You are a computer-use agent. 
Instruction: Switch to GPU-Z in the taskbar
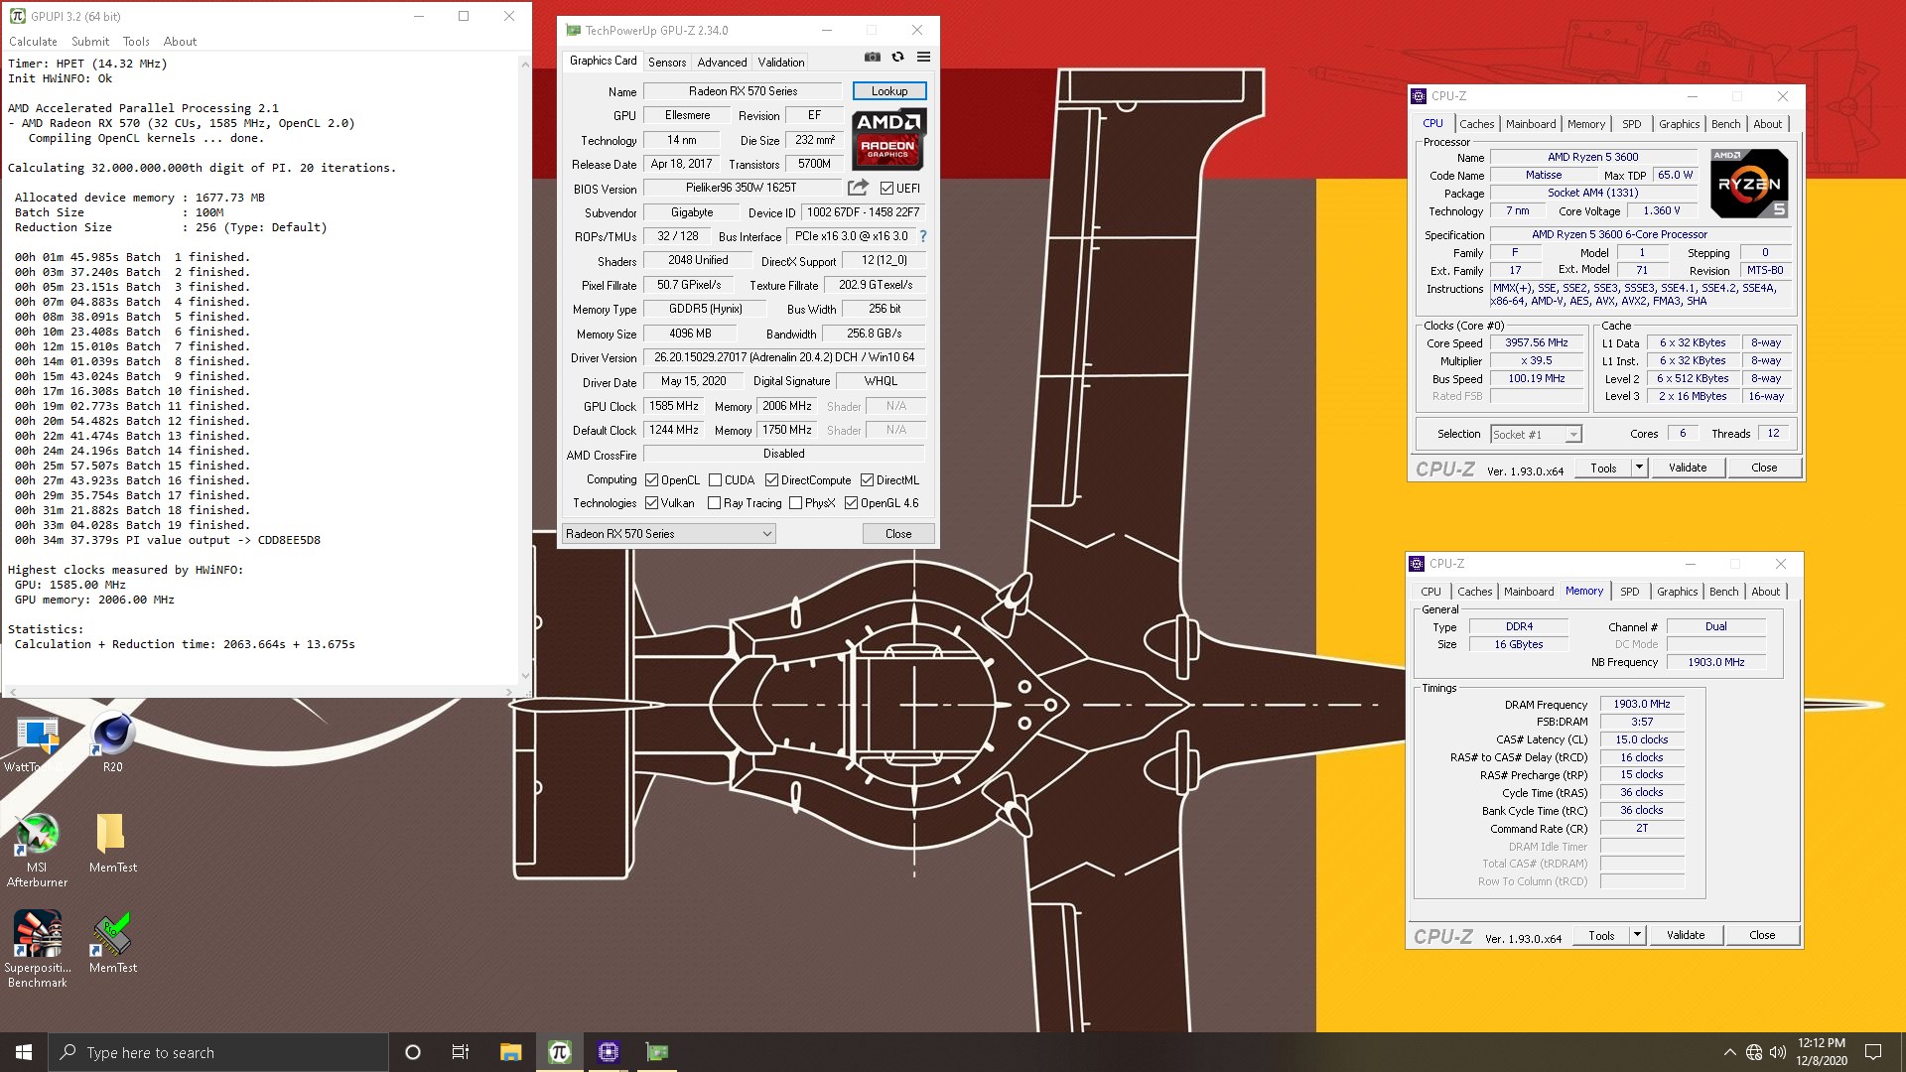(x=657, y=1052)
